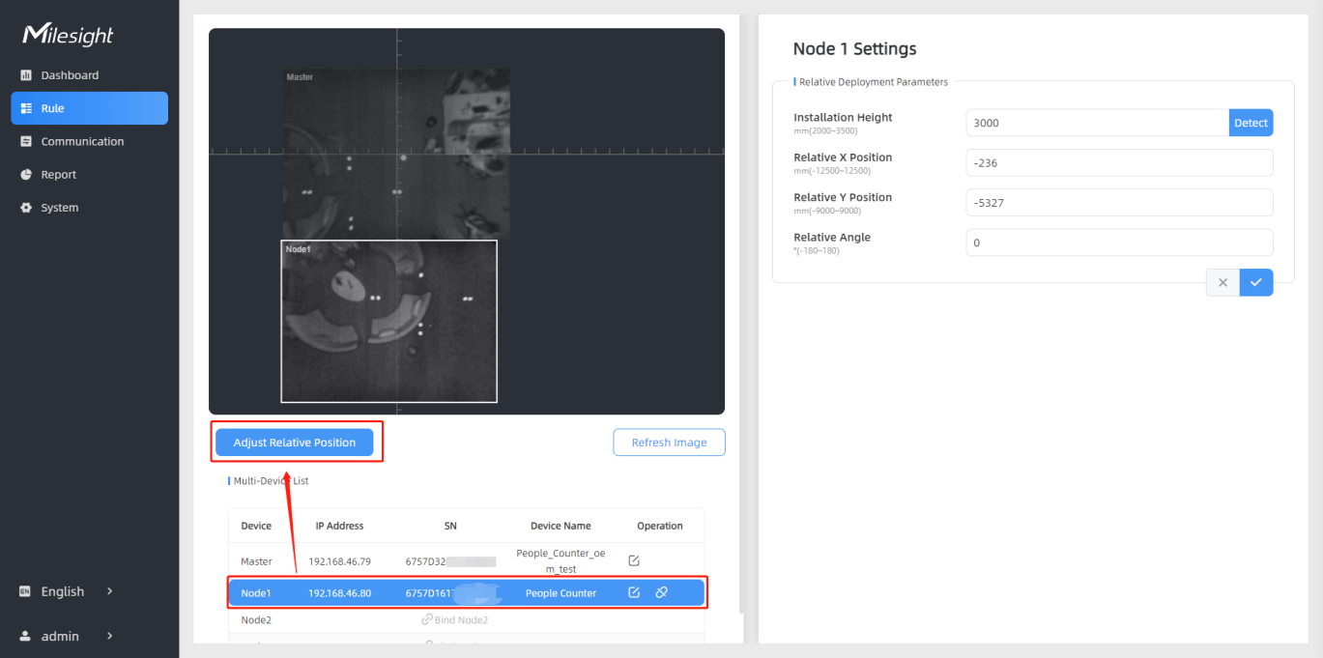Click the Milesight logo
Viewport: 1323px width, 658px height.
pyautogui.click(x=68, y=36)
